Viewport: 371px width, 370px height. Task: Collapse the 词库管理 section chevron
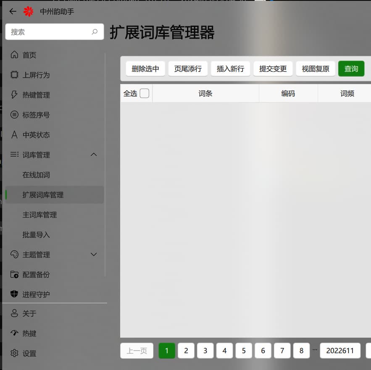click(94, 155)
